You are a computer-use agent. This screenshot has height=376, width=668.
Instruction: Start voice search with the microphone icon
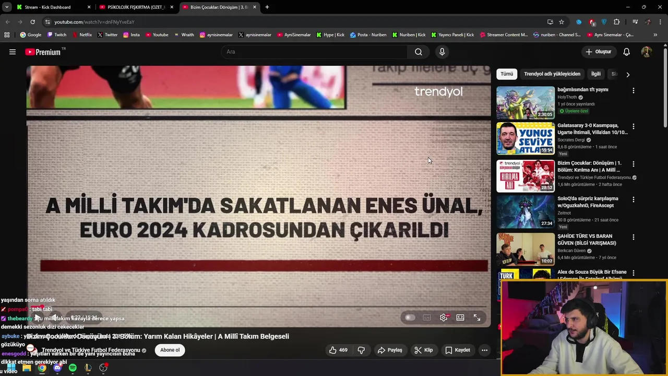[442, 52]
